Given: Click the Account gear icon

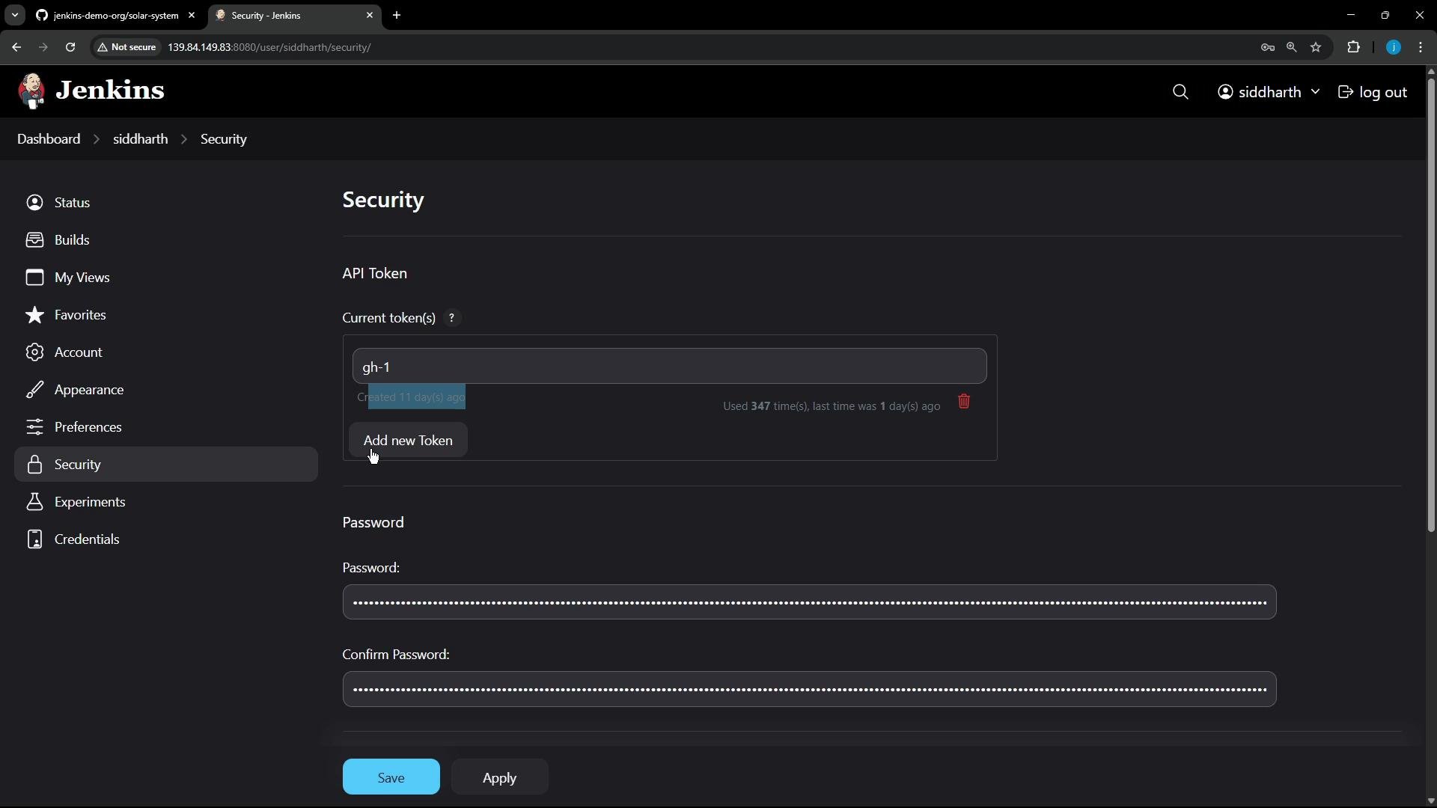Looking at the screenshot, I should tap(34, 352).
